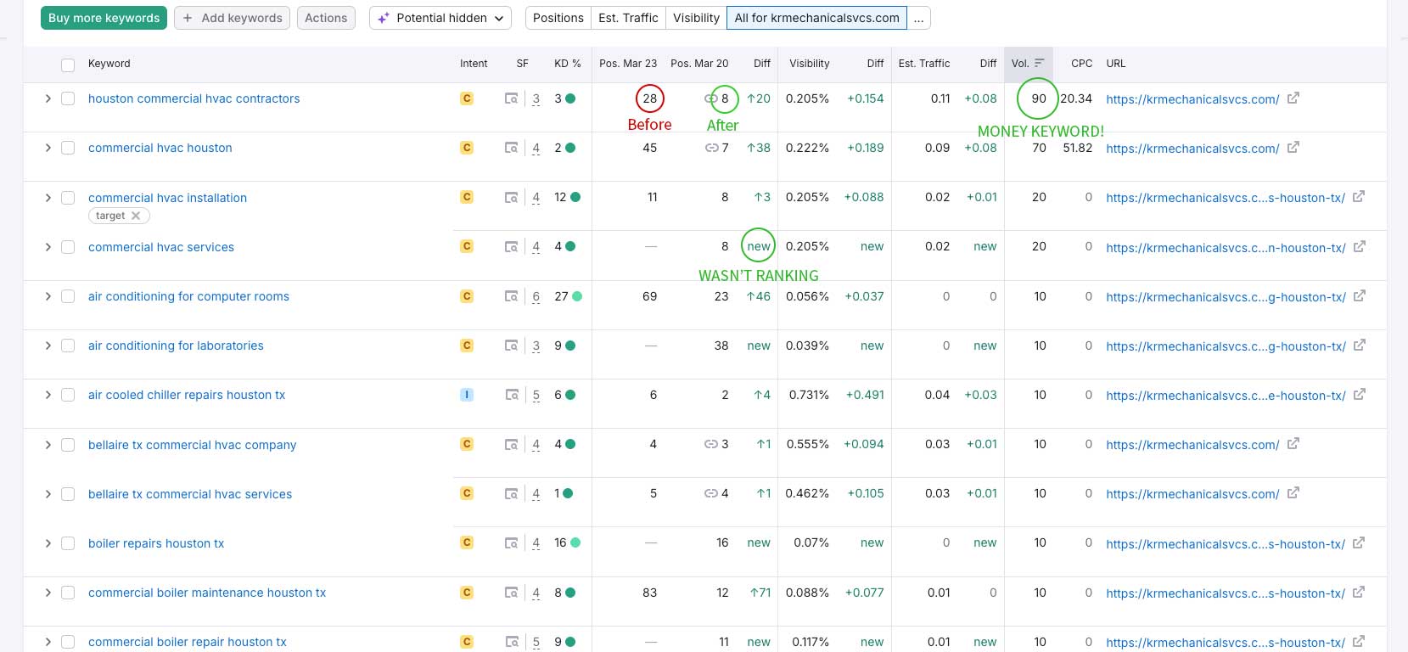The image size is (1408, 652).
Task: Open URL link for bellaire tx commercial hvac services
Action: pyautogui.click(x=1192, y=494)
